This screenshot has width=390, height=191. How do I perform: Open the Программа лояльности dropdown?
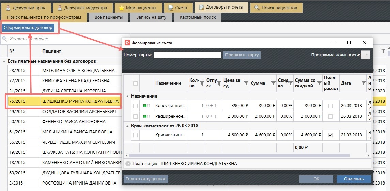pyautogui.click(x=365, y=55)
